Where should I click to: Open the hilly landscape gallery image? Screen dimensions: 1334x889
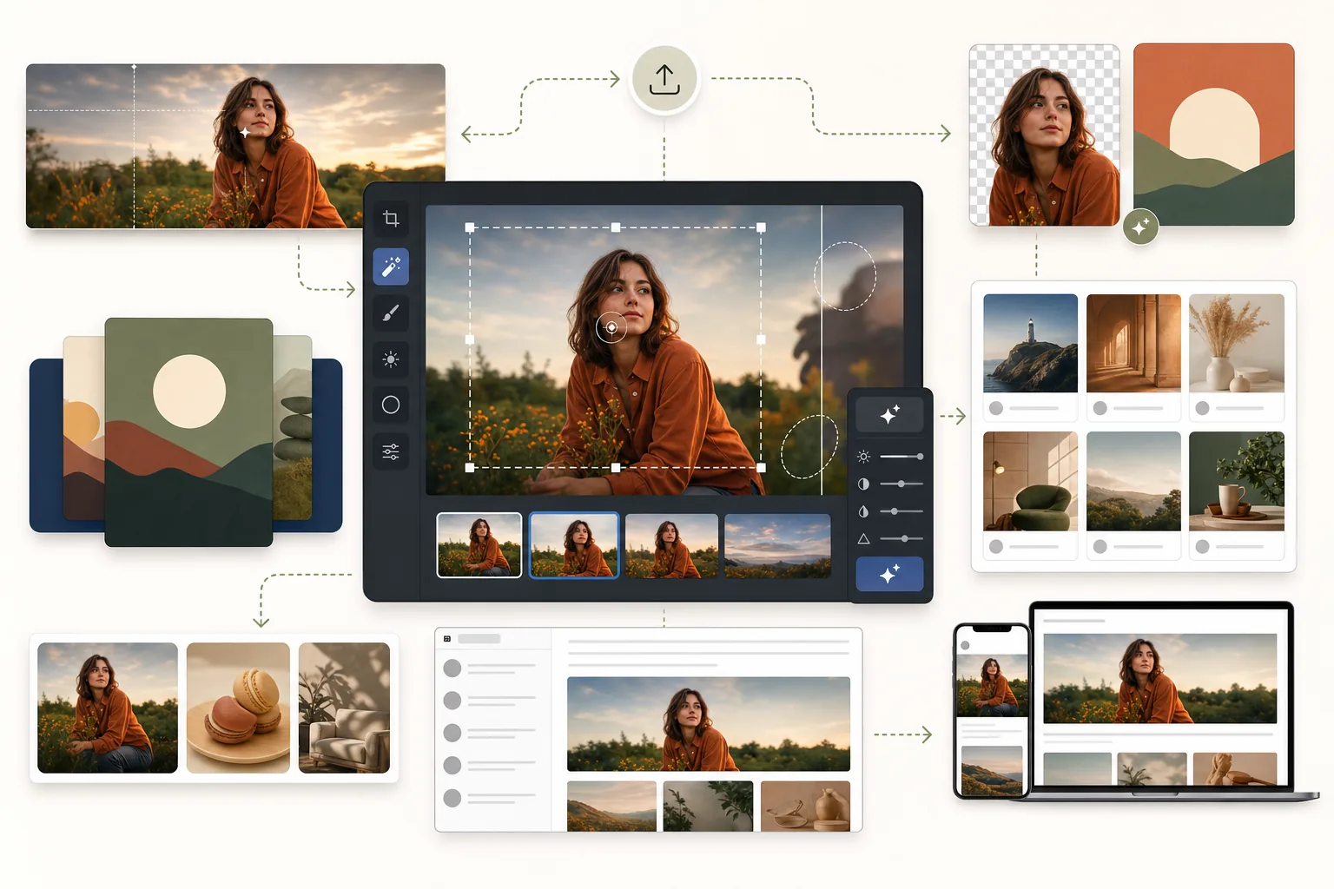tap(1133, 481)
